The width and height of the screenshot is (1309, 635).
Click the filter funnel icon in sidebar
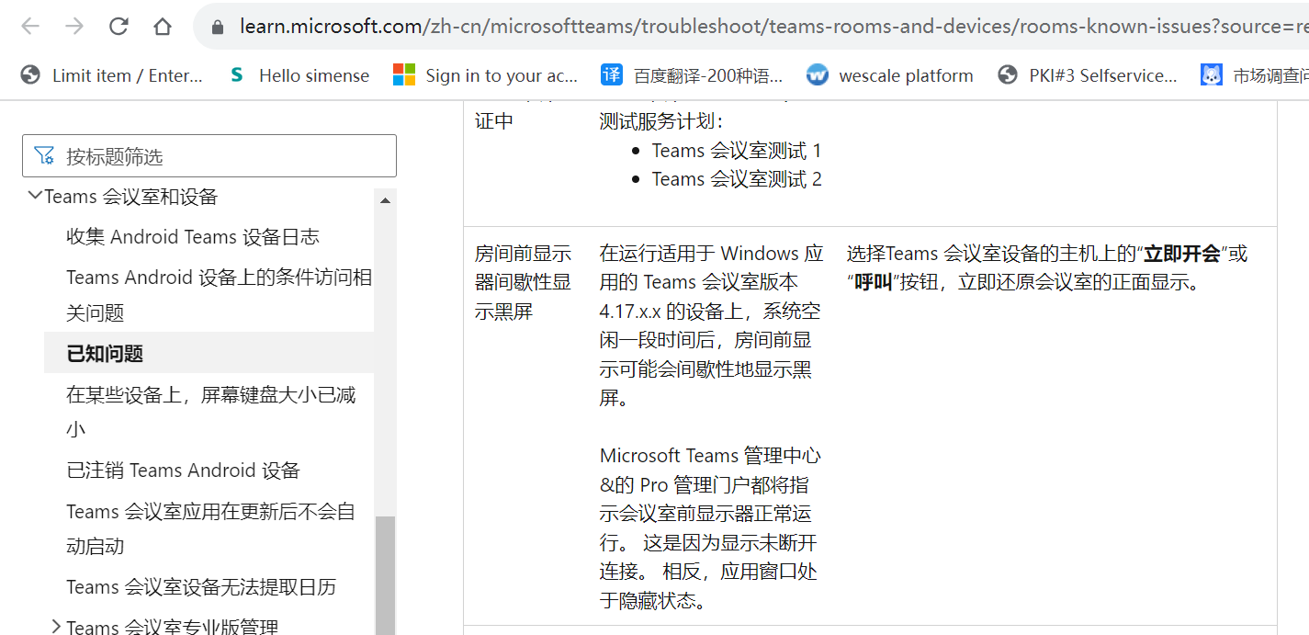click(44, 156)
